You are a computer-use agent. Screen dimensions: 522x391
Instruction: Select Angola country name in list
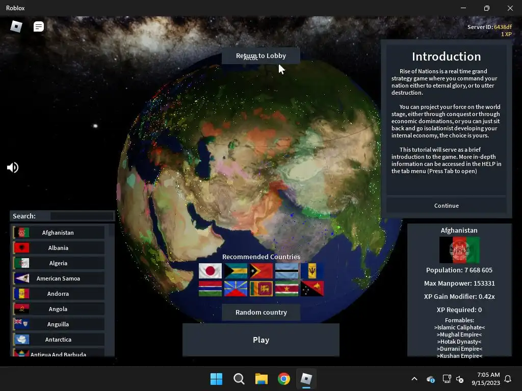[58, 309]
